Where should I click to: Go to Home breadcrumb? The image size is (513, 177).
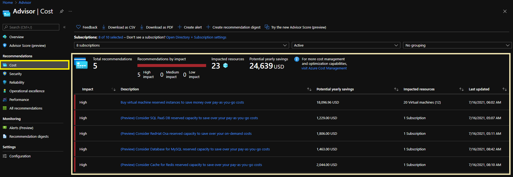point(8,2)
